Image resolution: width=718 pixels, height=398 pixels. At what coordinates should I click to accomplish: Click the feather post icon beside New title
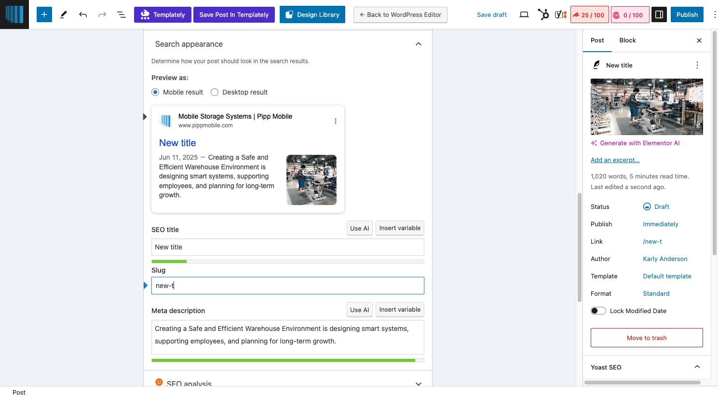(596, 65)
